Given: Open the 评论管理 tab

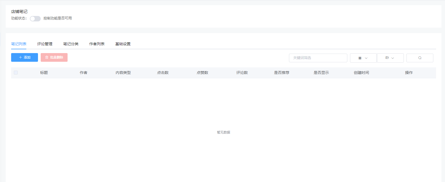Looking at the screenshot, I should 45,44.
